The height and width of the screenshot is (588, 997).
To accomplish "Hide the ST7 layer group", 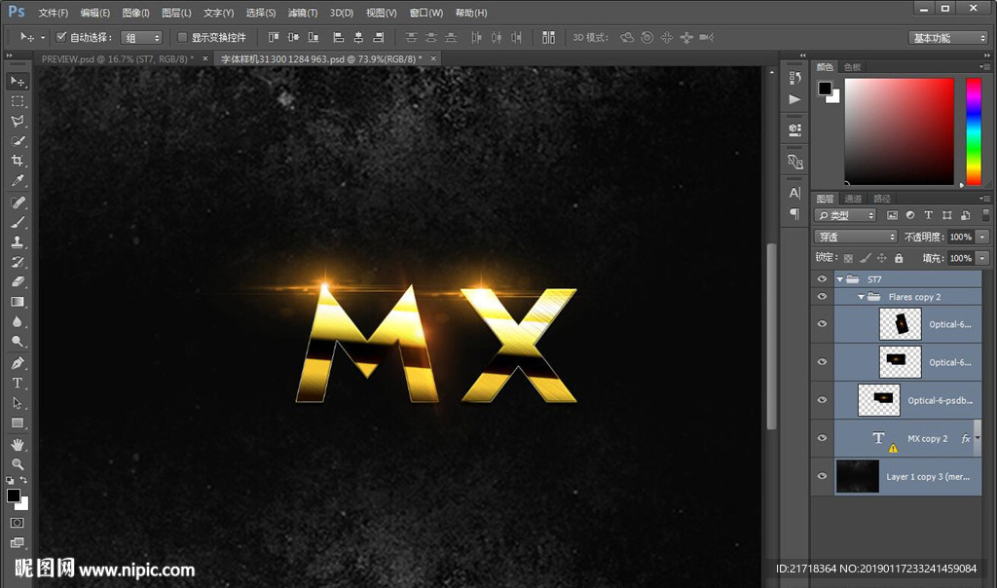I will tap(823, 279).
